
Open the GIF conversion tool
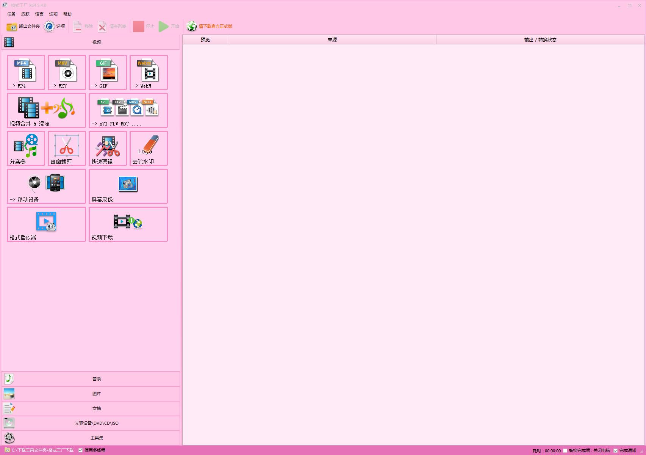click(108, 72)
